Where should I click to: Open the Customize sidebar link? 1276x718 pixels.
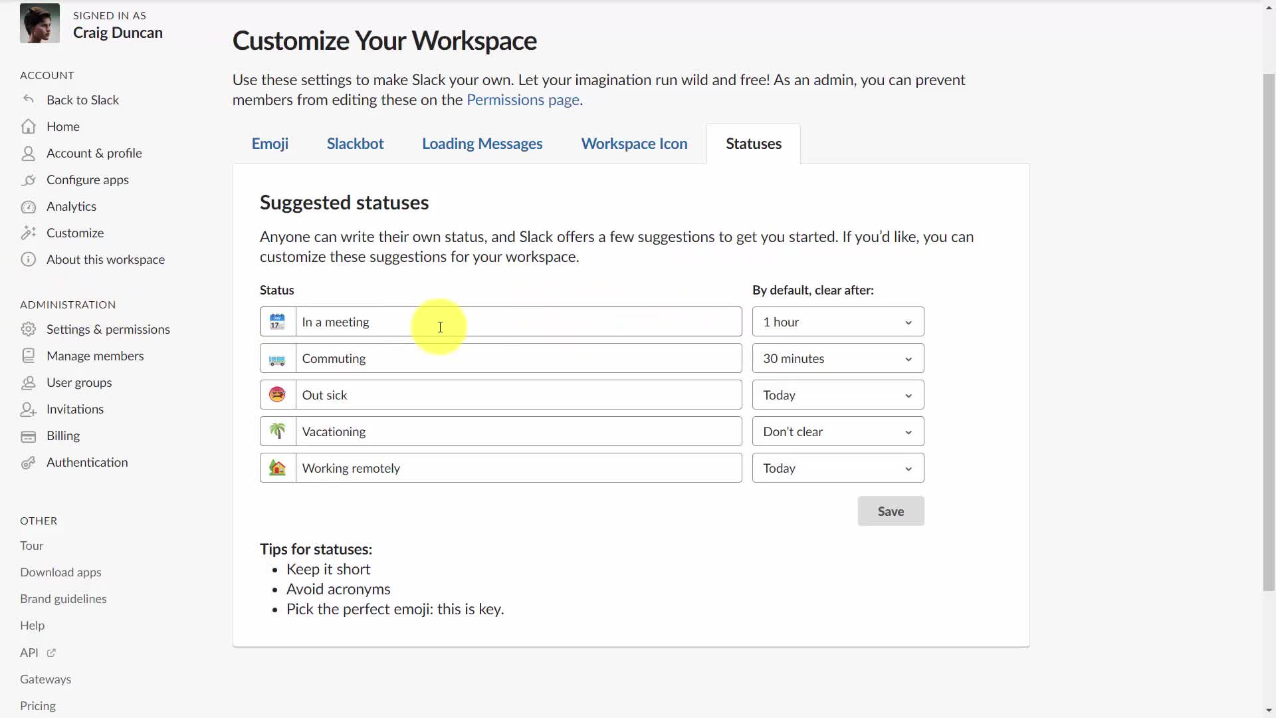tap(75, 233)
